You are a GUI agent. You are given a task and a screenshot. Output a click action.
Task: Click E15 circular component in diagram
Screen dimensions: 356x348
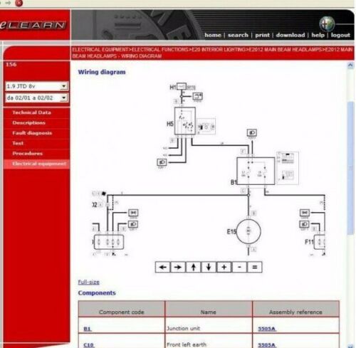(248, 231)
